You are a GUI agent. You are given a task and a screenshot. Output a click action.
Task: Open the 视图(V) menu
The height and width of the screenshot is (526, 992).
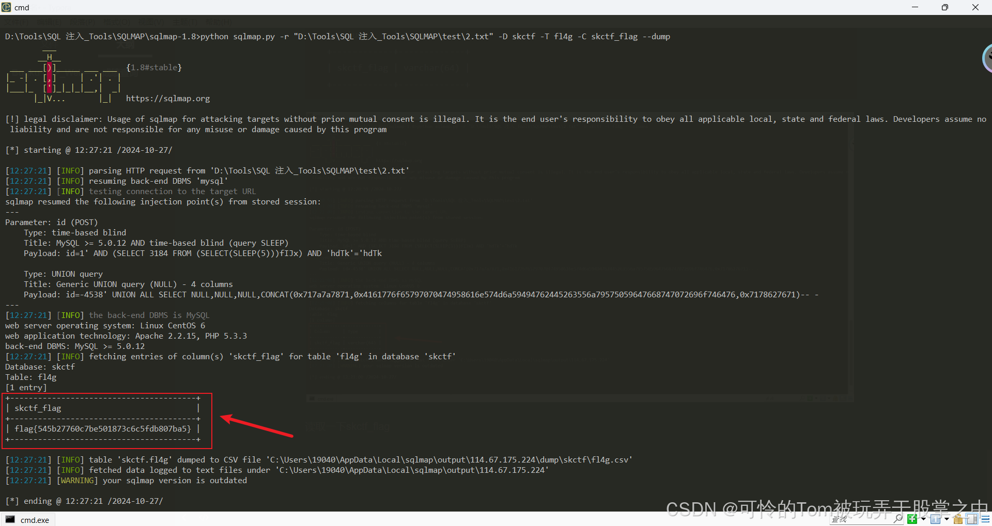click(x=151, y=22)
